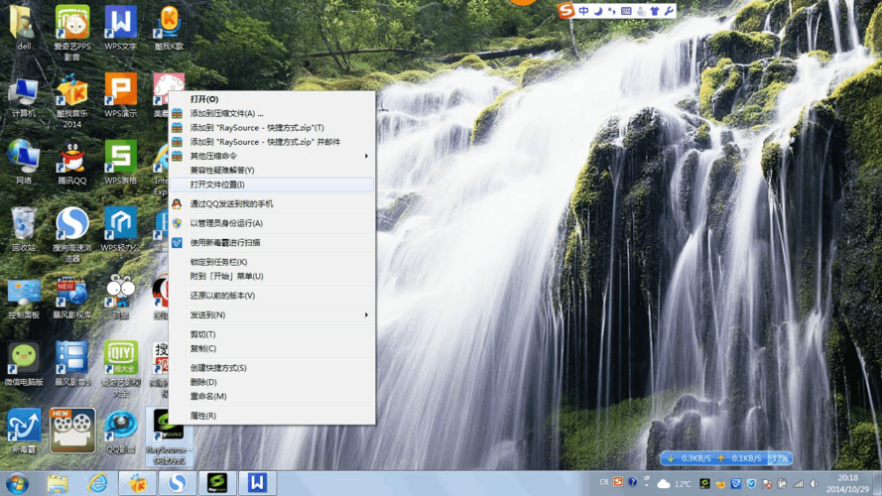Launch WPS文字 from the desktop
This screenshot has width=882, height=496.
click(120, 28)
